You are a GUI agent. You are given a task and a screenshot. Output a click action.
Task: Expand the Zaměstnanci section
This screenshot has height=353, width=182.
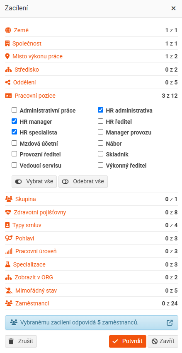pyautogui.click(x=91, y=303)
